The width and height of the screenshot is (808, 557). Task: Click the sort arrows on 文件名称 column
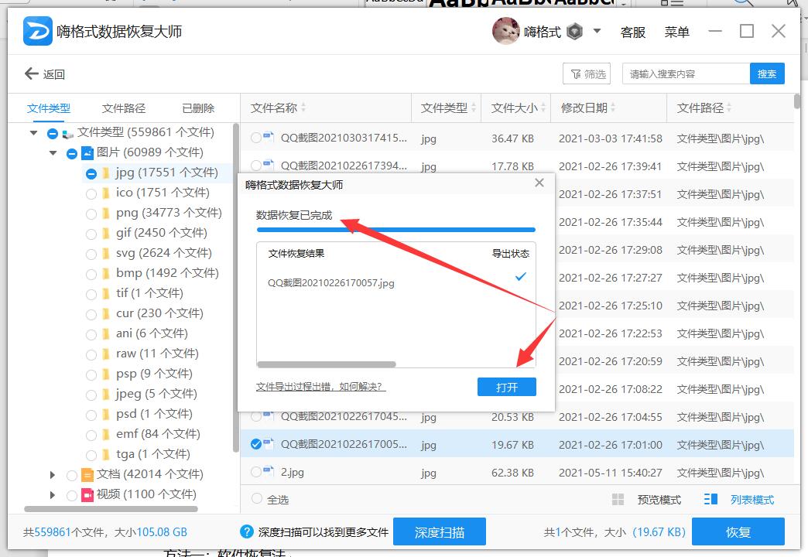coord(303,108)
